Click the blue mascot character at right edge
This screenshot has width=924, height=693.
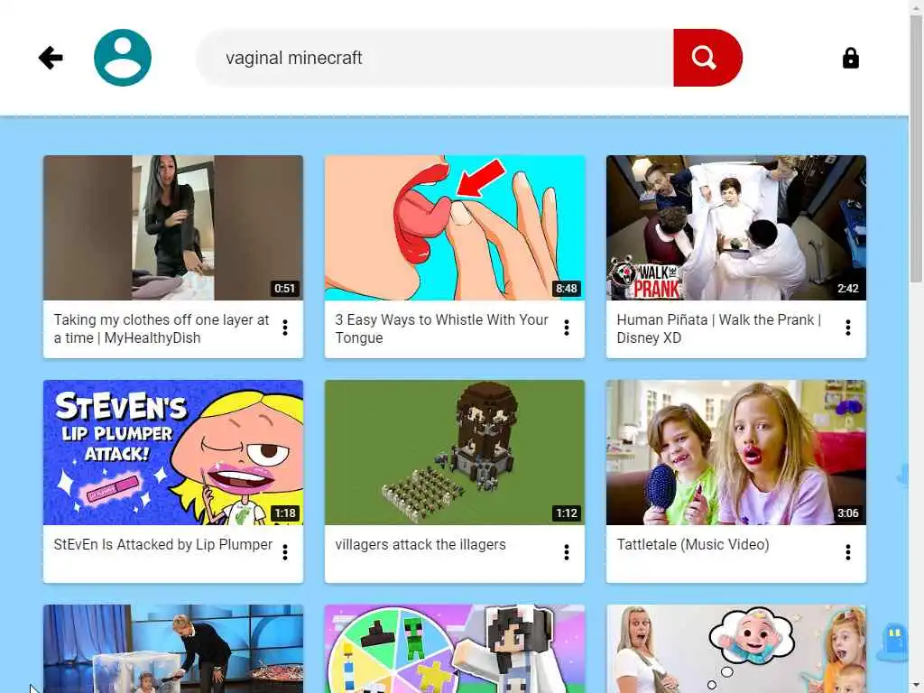click(894, 642)
